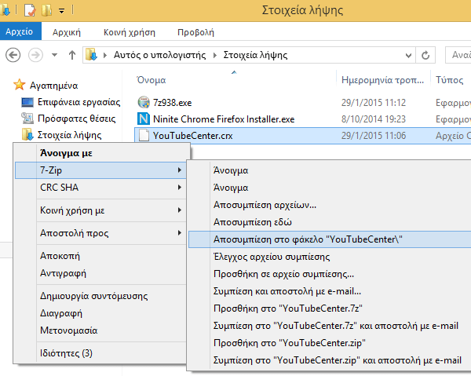Click the Forward navigation arrow
Screen dimensions: 471x376
tap(35, 55)
